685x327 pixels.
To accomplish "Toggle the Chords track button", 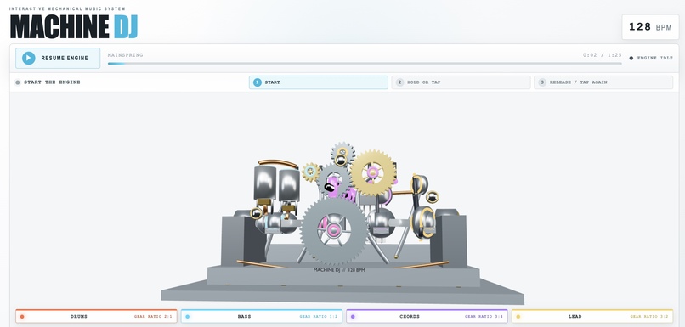I will 427,316.
